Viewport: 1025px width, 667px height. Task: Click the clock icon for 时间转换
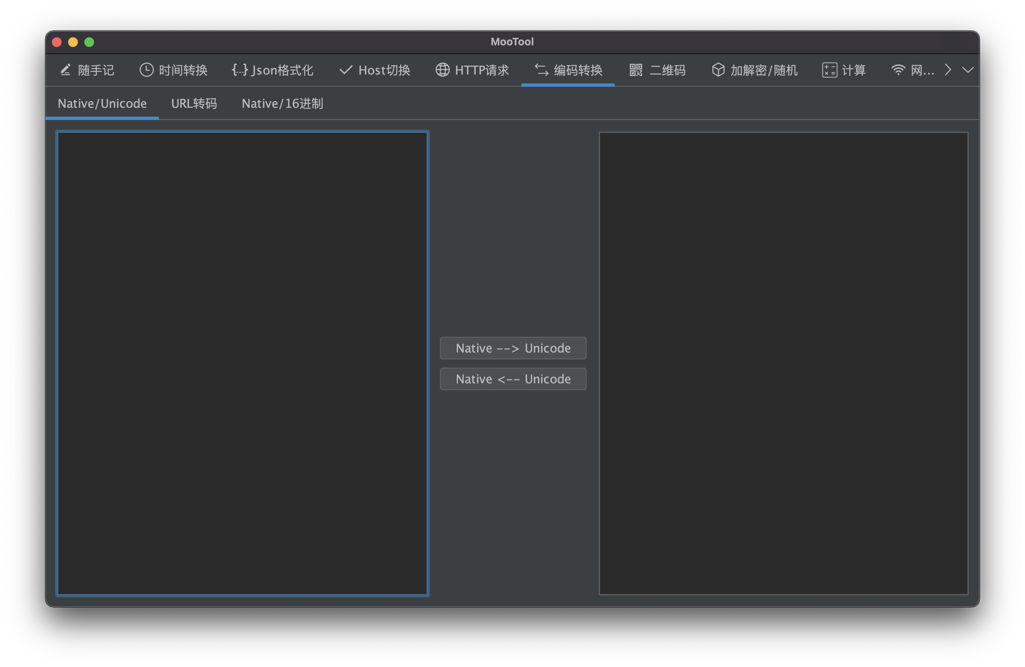(146, 70)
